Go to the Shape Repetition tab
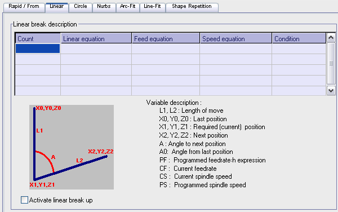338x212 pixels. 192,7
